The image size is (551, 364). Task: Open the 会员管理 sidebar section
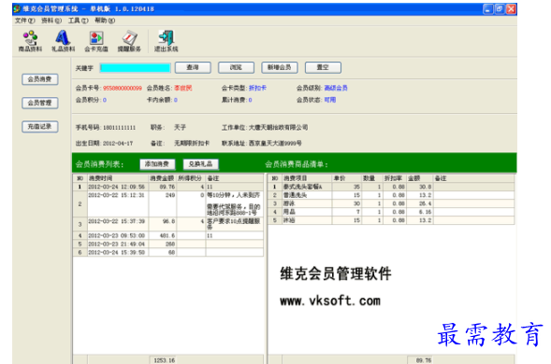tap(39, 103)
